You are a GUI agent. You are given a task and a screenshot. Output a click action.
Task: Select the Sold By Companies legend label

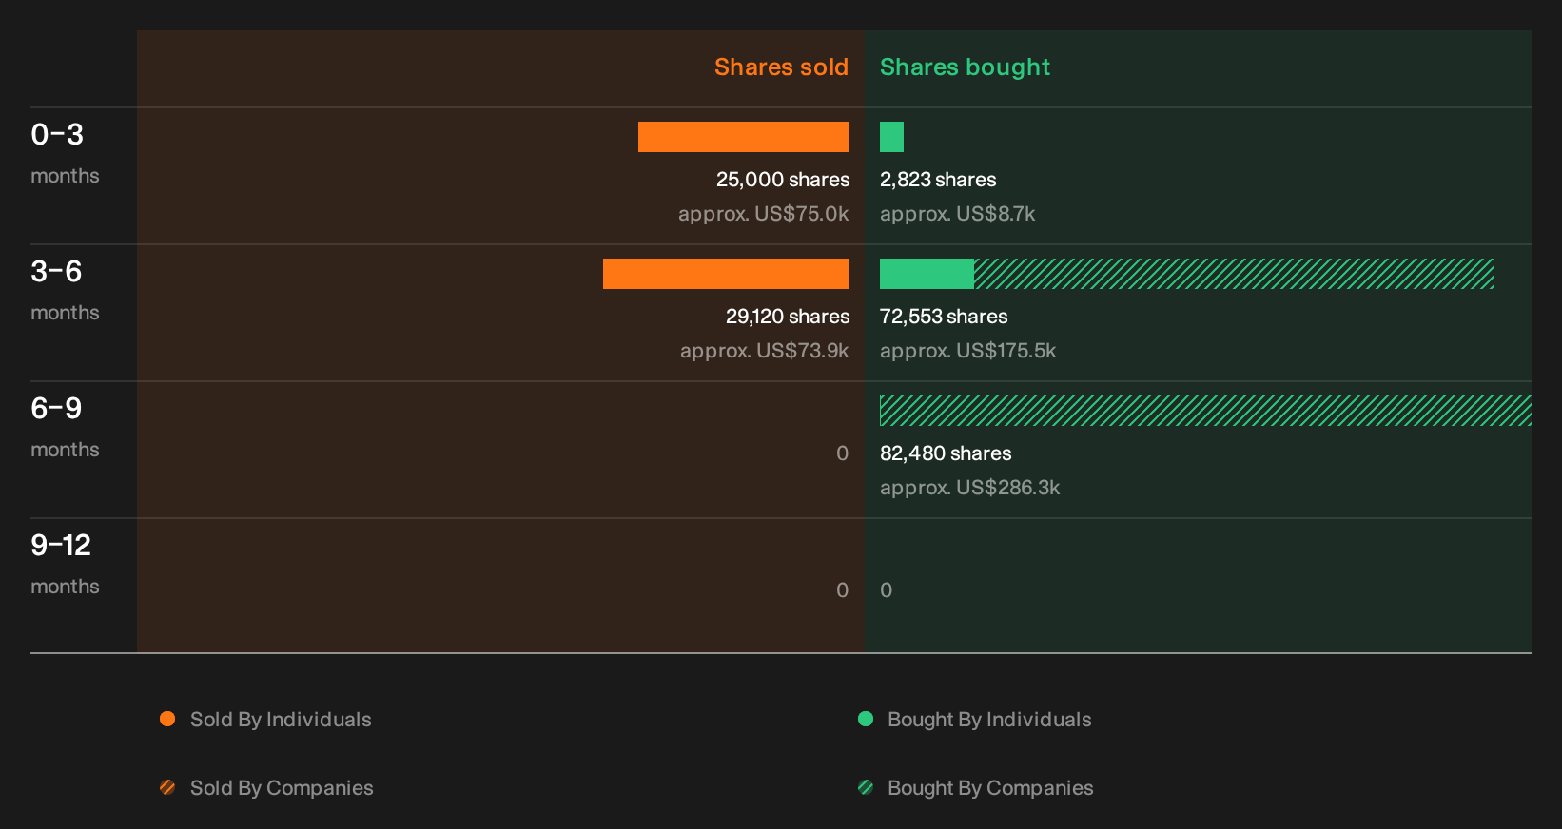(282, 788)
